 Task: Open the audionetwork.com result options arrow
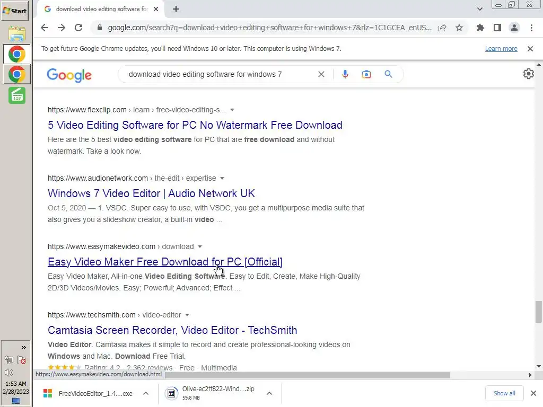[x=222, y=178]
